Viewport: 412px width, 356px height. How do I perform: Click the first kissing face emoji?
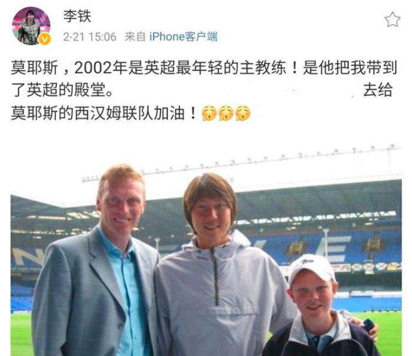point(209,113)
